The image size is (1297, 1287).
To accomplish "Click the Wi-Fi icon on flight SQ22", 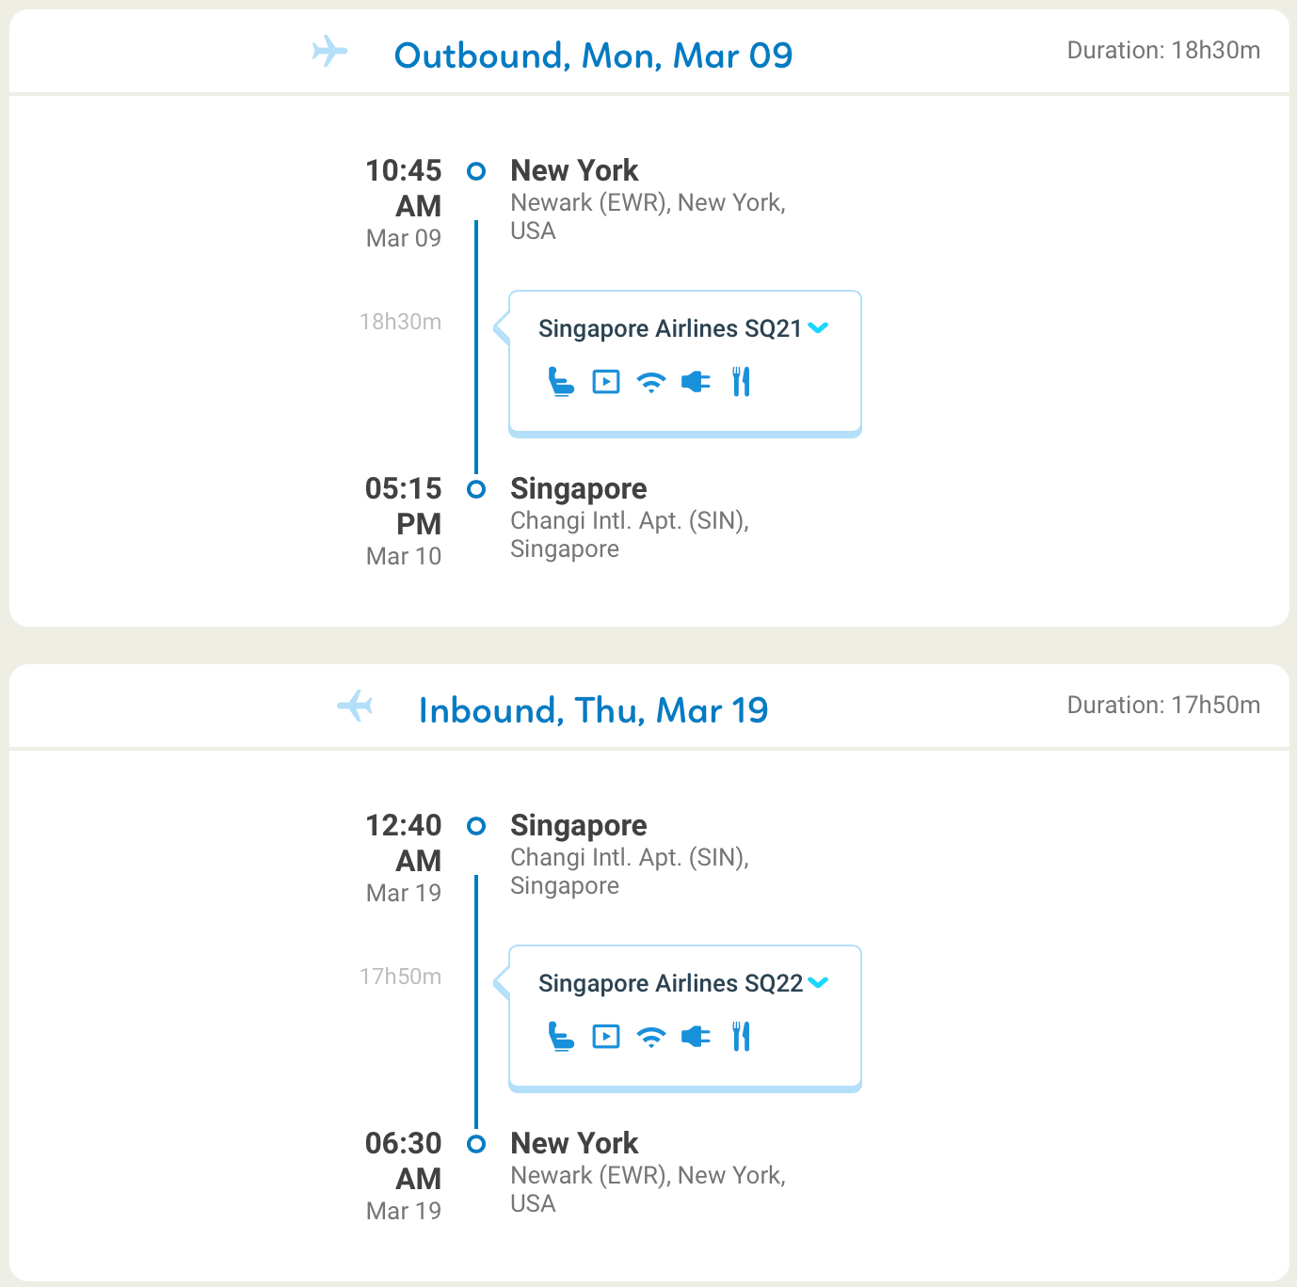I will pos(650,1037).
